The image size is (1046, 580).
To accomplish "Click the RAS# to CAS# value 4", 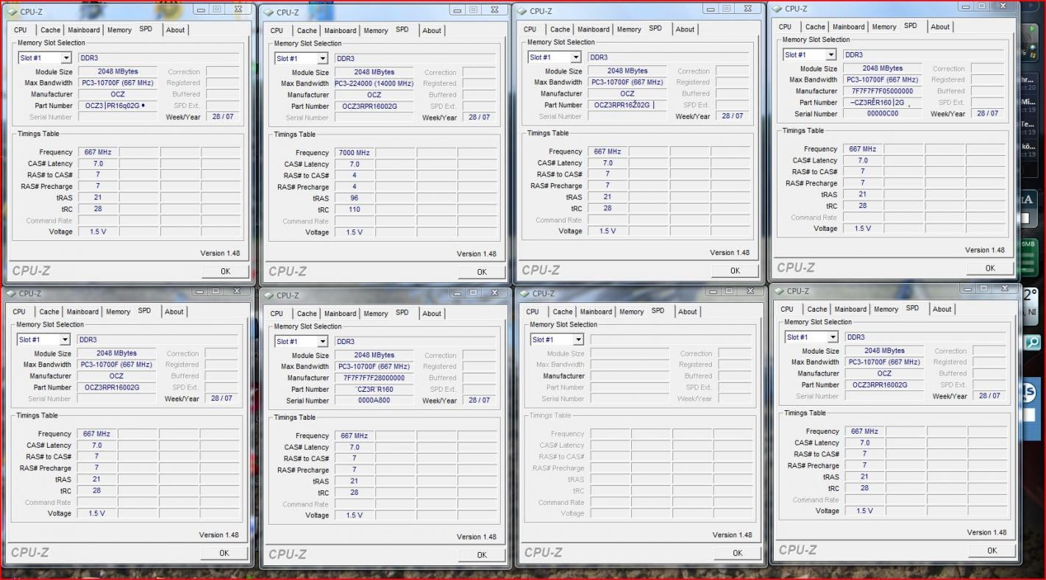I will pyautogui.click(x=355, y=176).
